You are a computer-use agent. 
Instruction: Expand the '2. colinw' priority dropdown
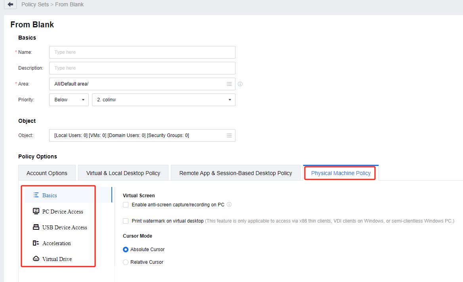(x=163, y=100)
